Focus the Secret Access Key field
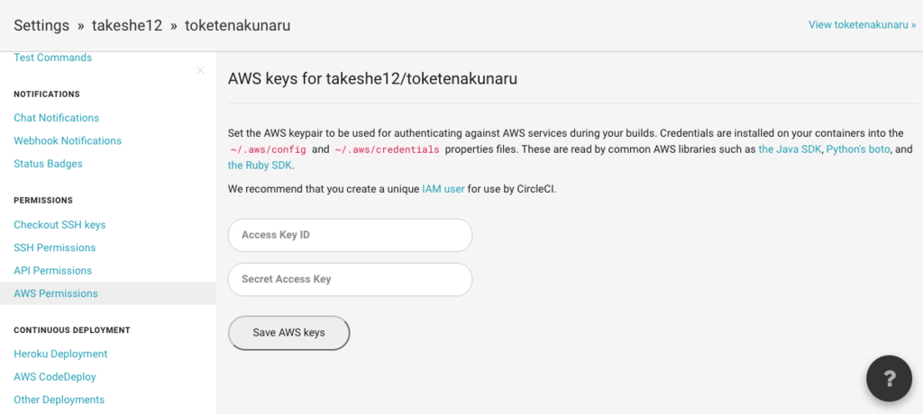Screen dimensions: 923x414 pyautogui.click(x=350, y=279)
